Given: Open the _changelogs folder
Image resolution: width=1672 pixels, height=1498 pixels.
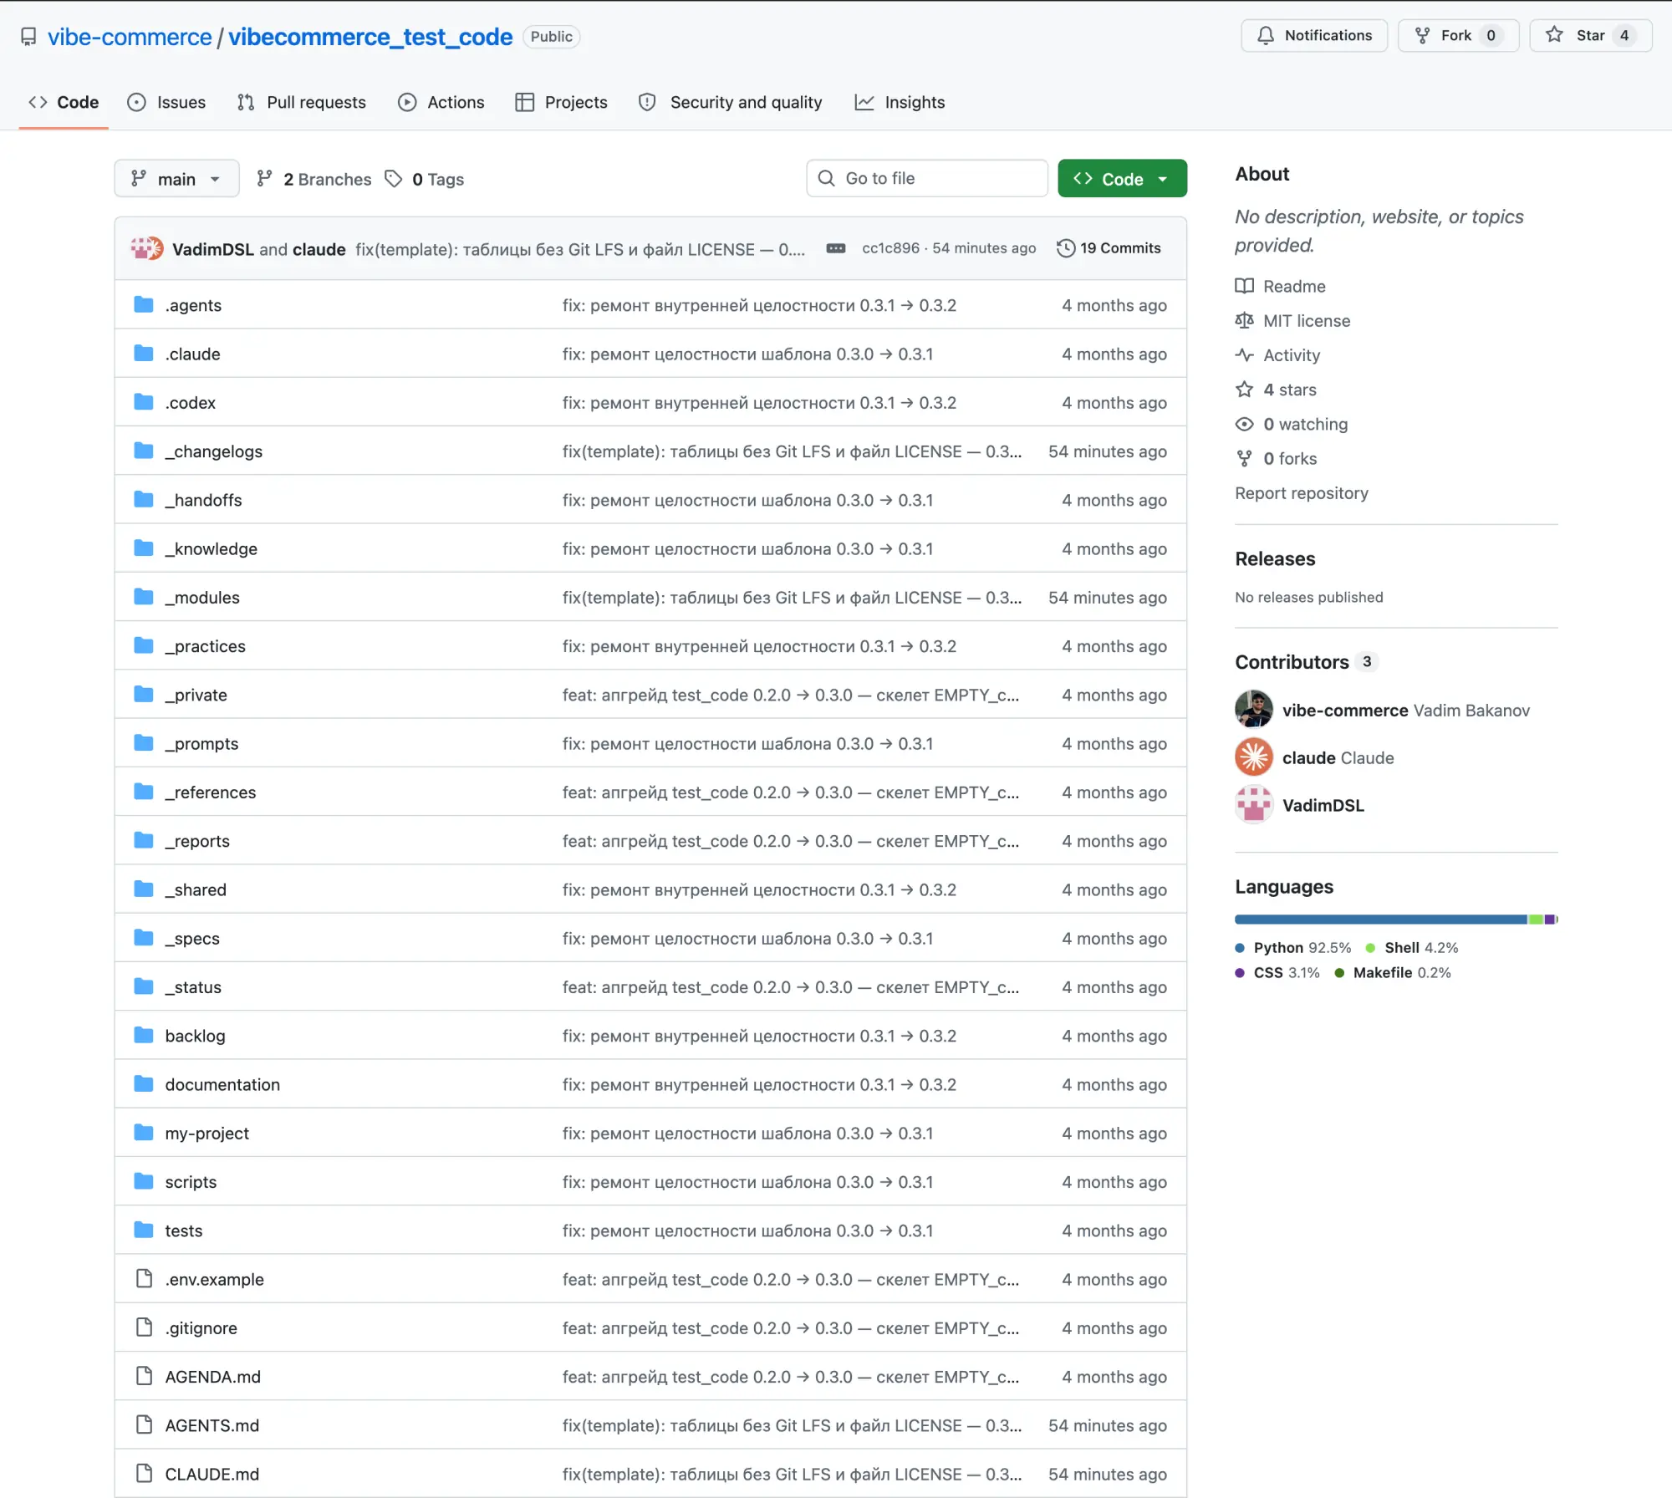Looking at the screenshot, I should point(213,451).
